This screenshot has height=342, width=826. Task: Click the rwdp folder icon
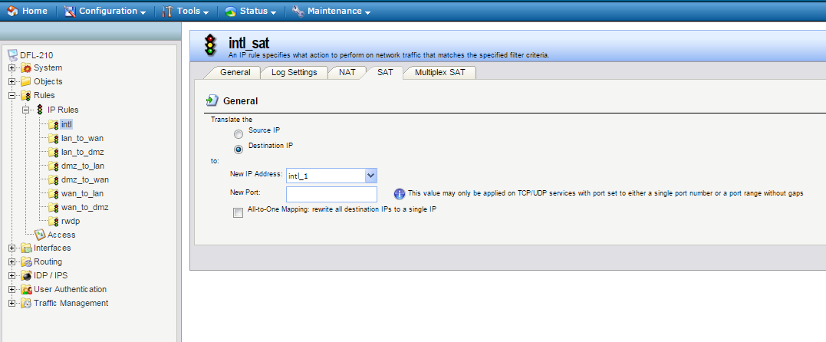(x=53, y=222)
